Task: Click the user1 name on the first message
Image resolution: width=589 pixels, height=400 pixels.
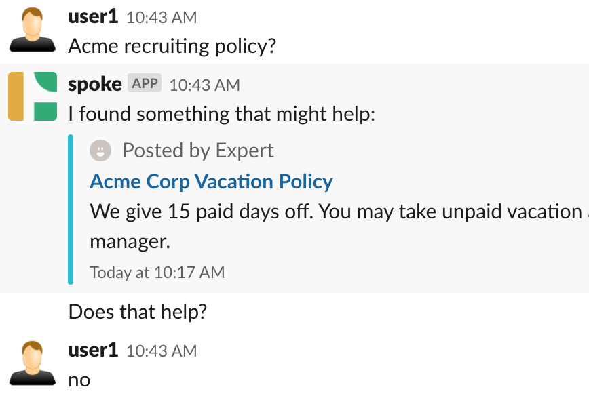Action: click(x=93, y=17)
